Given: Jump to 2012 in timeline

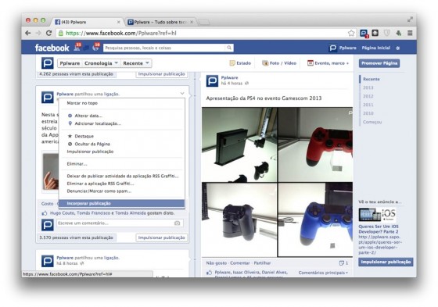Looking at the screenshot, I should pos(368,96).
